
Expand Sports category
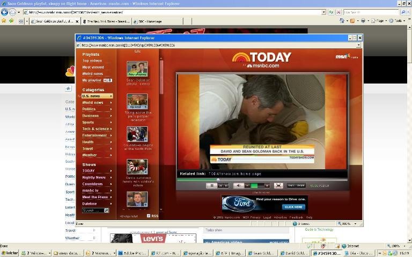(97, 122)
